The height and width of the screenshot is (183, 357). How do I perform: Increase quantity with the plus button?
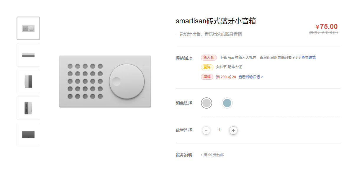coord(233,130)
